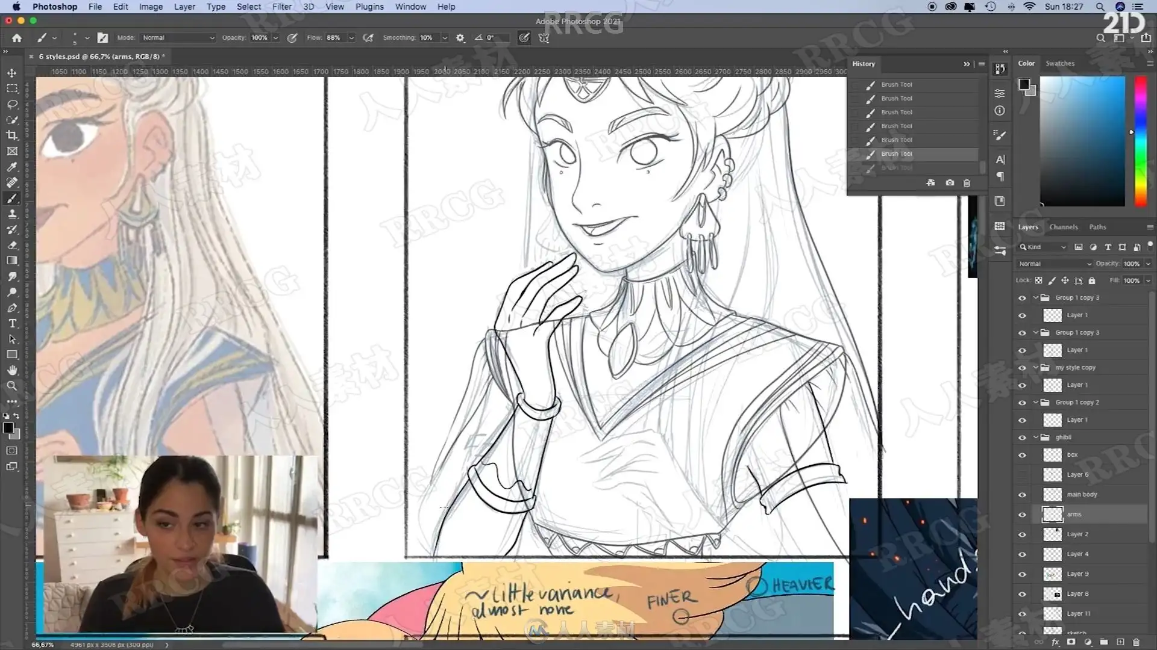This screenshot has height=650, width=1157.
Task: Open the Layer menu
Action: coord(184,7)
